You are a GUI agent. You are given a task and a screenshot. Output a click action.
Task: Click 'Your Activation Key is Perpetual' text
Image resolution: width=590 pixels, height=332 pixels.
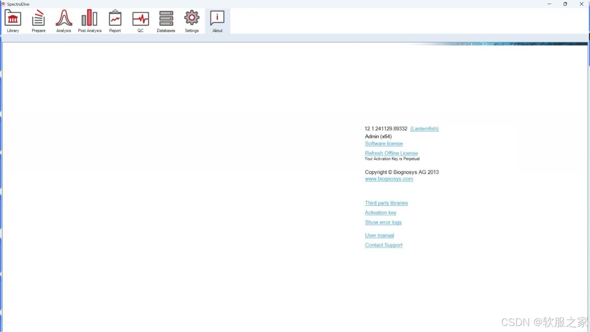[x=392, y=159]
